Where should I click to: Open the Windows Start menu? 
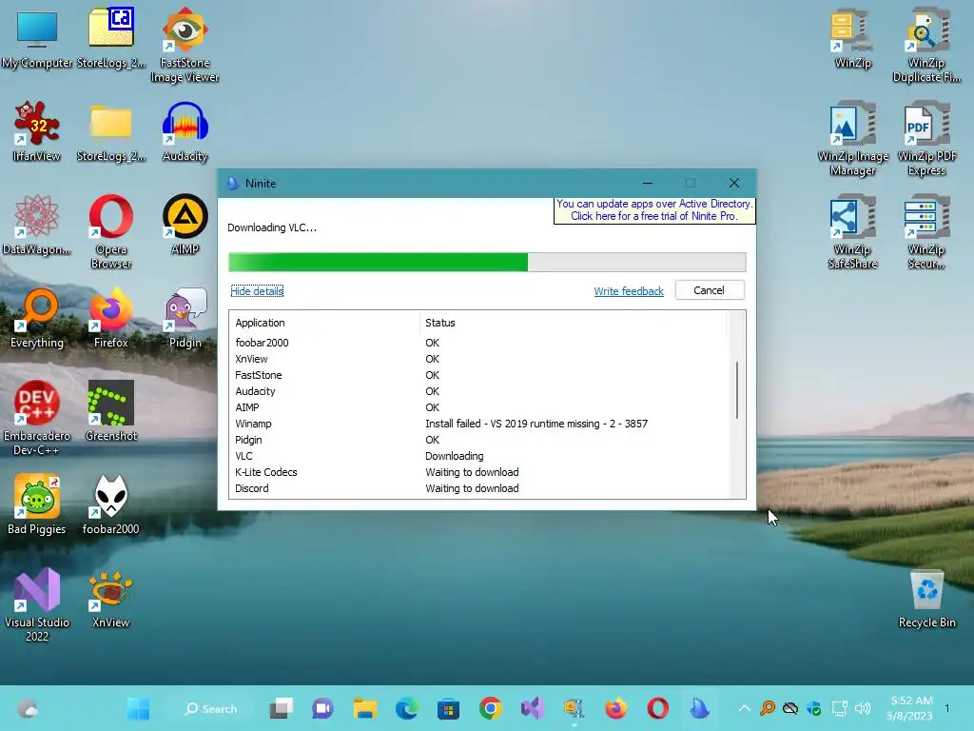(x=138, y=708)
